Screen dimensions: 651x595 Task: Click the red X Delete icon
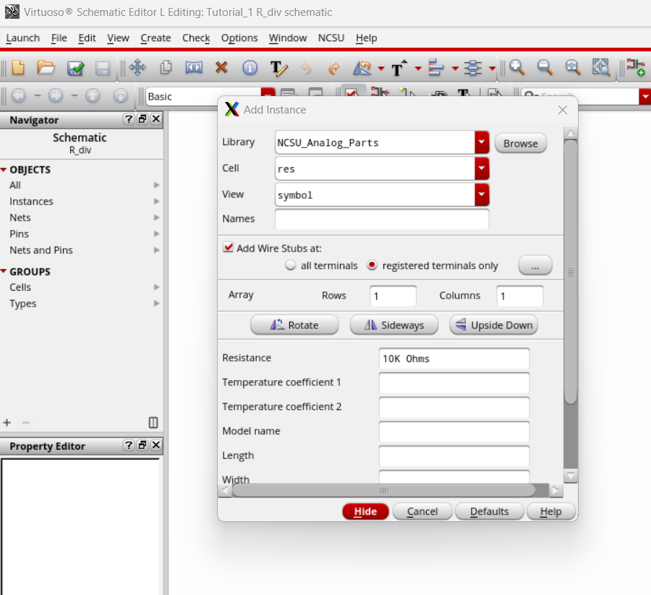tap(221, 68)
